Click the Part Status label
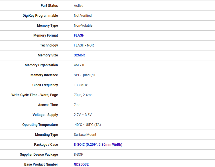This screenshot has height=167, width=215. 49,6
